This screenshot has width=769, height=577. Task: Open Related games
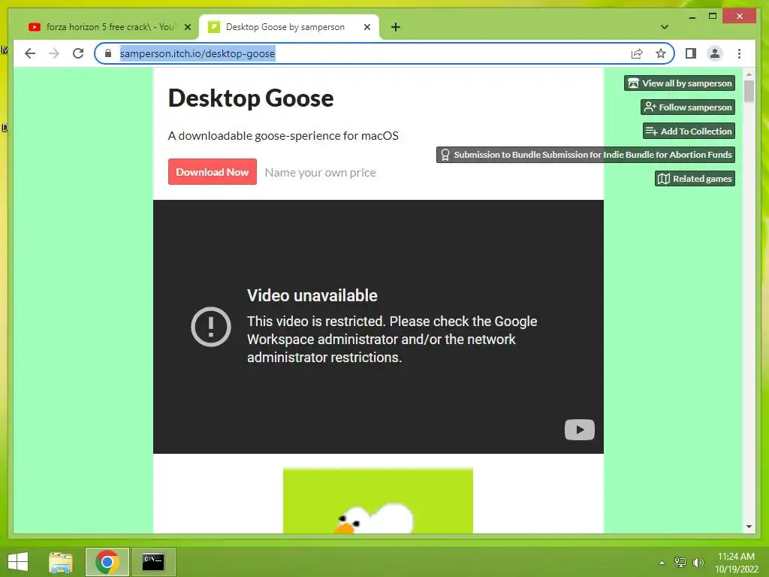click(x=695, y=179)
